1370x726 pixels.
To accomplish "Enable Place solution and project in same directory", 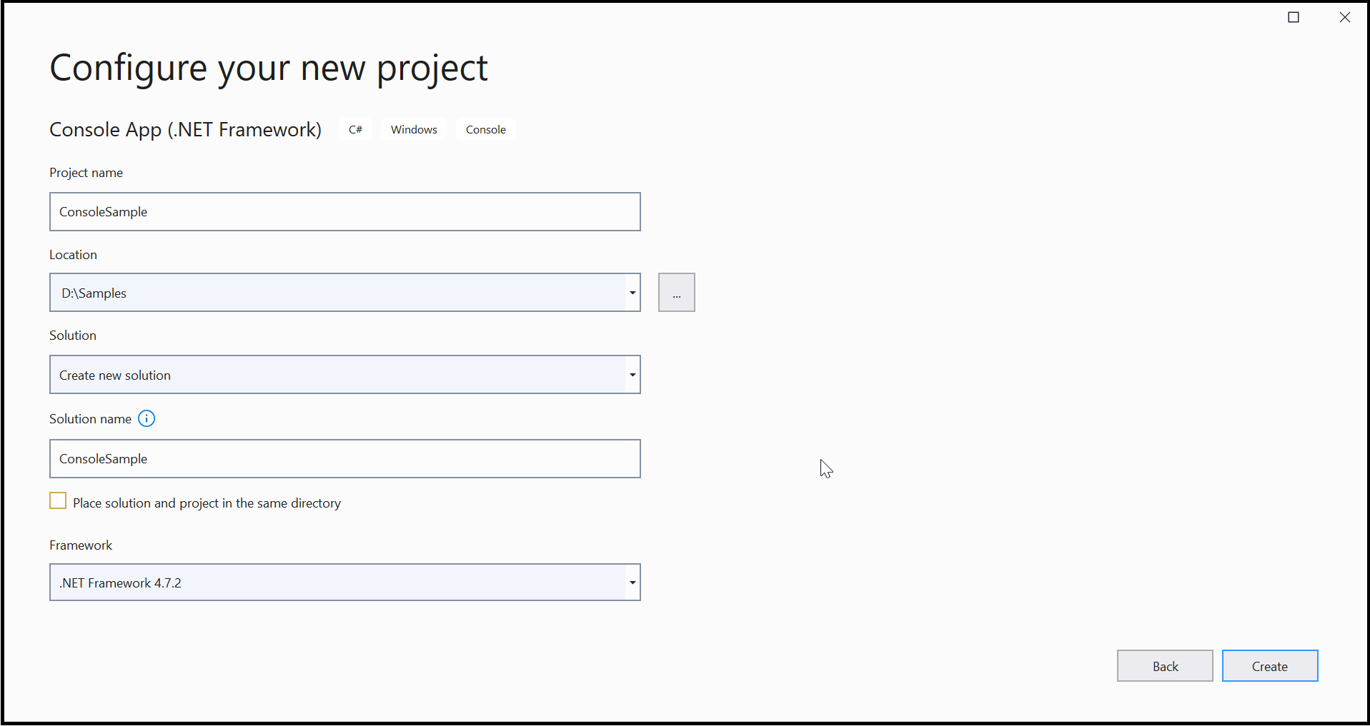I will coord(58,500).
